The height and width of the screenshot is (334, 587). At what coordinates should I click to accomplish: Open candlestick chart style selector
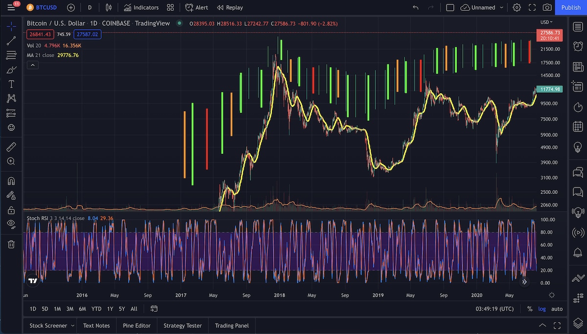[x=109, y=8]
